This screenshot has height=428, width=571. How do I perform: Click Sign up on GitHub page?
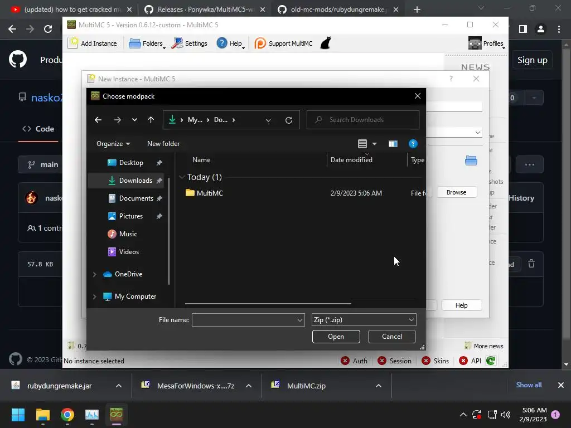click(x=533, y=60)
